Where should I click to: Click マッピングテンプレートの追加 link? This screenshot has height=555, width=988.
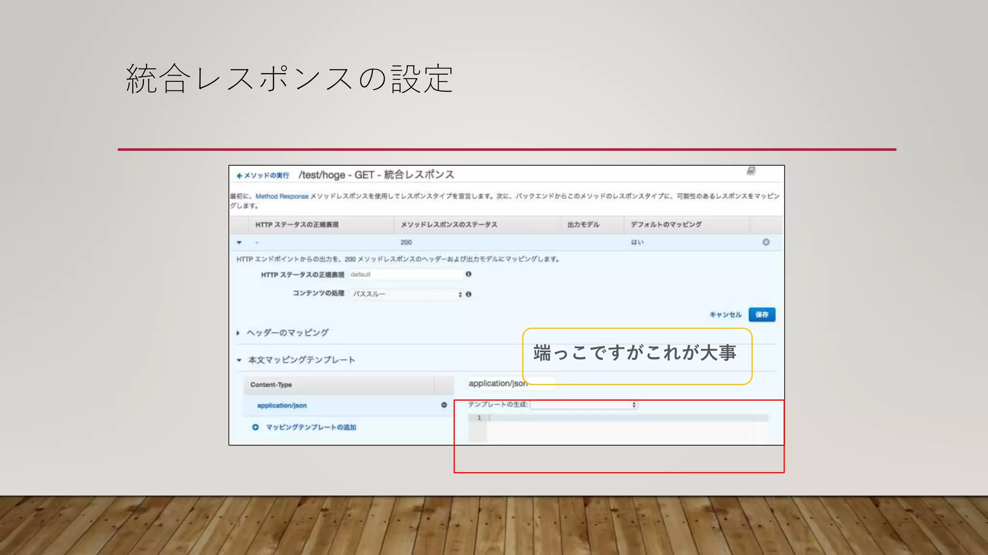pyautogui.click(x=311, y=427)
